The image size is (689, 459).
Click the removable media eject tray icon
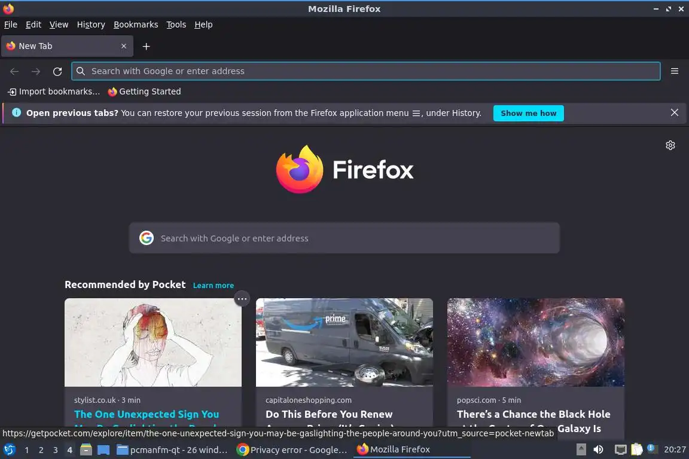[x=581, y=449]
